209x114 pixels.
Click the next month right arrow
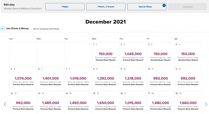[206, 104]
